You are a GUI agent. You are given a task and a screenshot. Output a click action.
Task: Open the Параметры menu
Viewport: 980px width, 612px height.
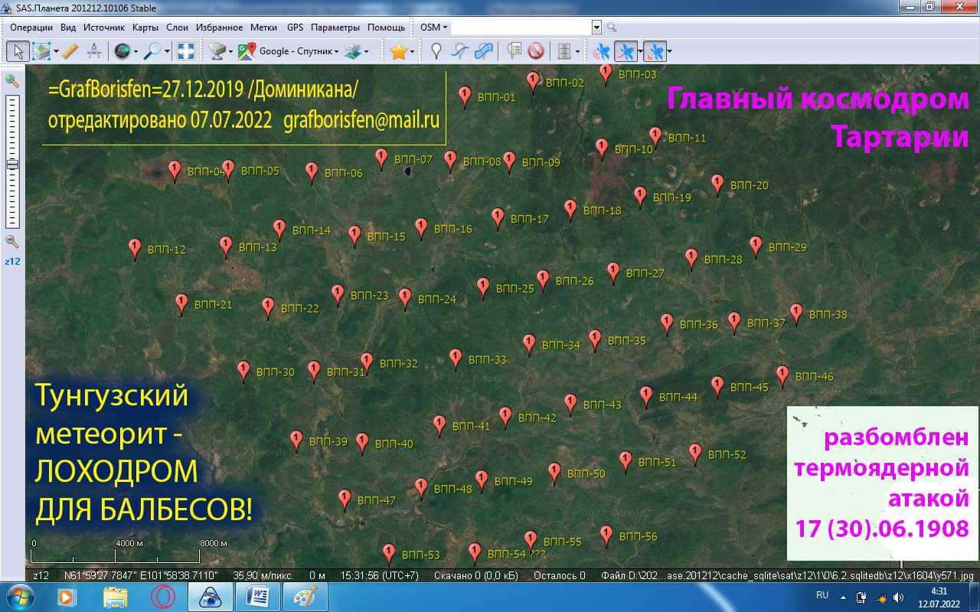point(335,28)
